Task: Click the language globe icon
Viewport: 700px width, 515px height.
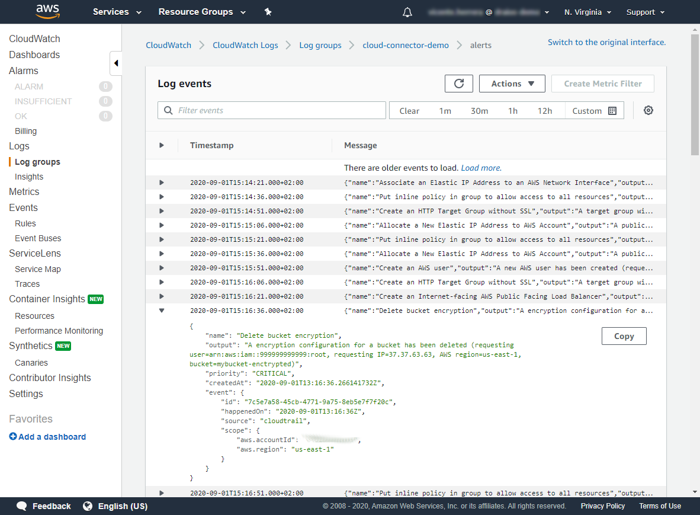Action: point(88,506)
